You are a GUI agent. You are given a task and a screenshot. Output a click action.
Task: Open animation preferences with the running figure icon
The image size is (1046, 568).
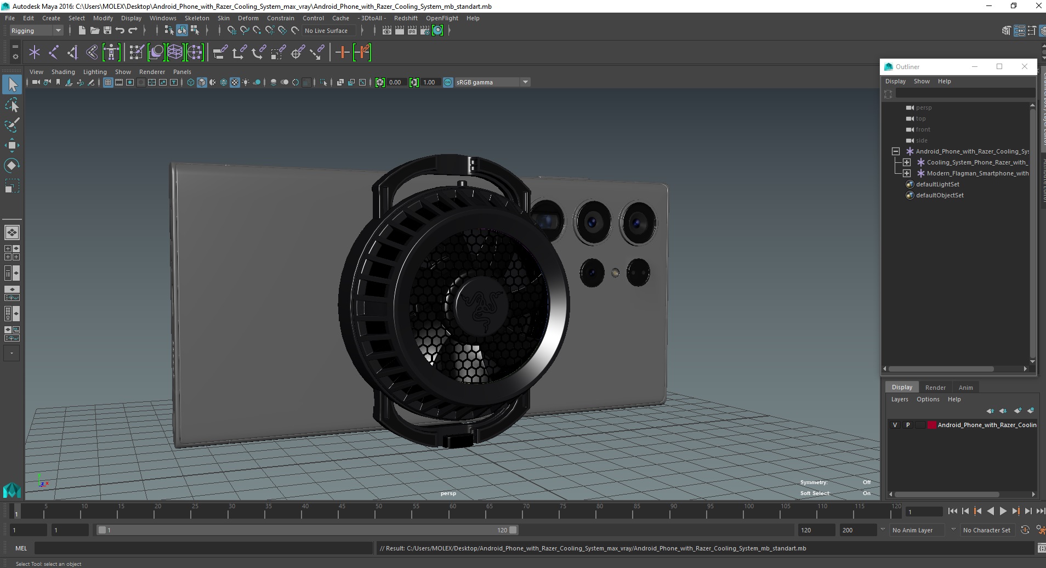pyautogui.click(x=1041, y=530)
